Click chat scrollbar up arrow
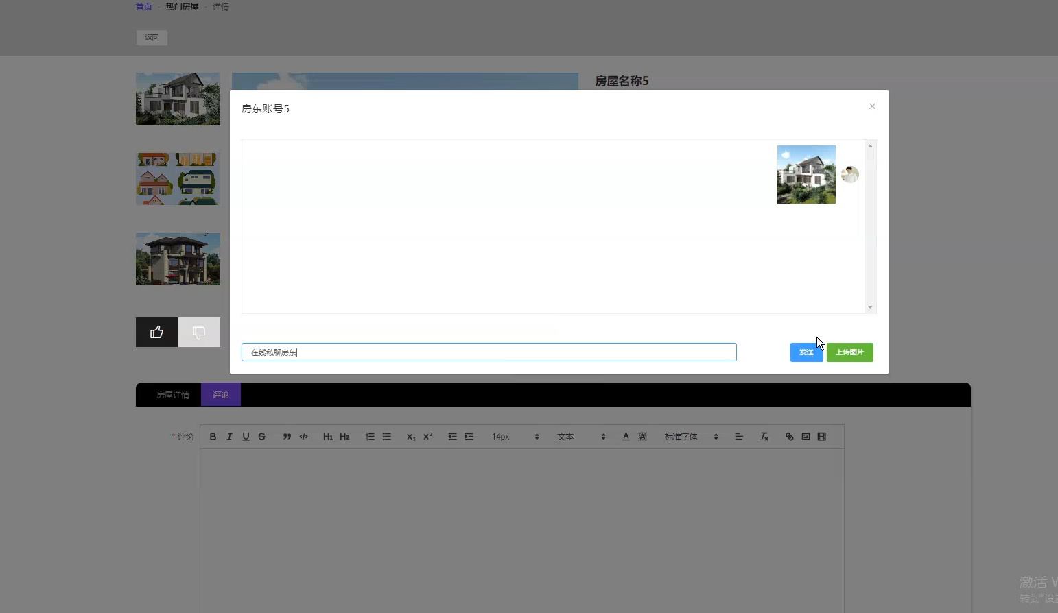 pos(870,145)
